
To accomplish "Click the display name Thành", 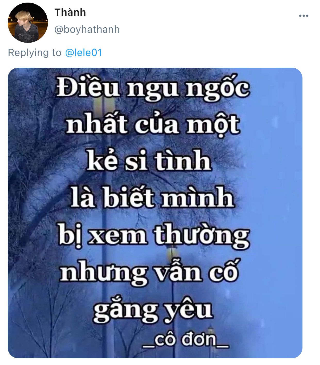I will [x=70, y=12].
